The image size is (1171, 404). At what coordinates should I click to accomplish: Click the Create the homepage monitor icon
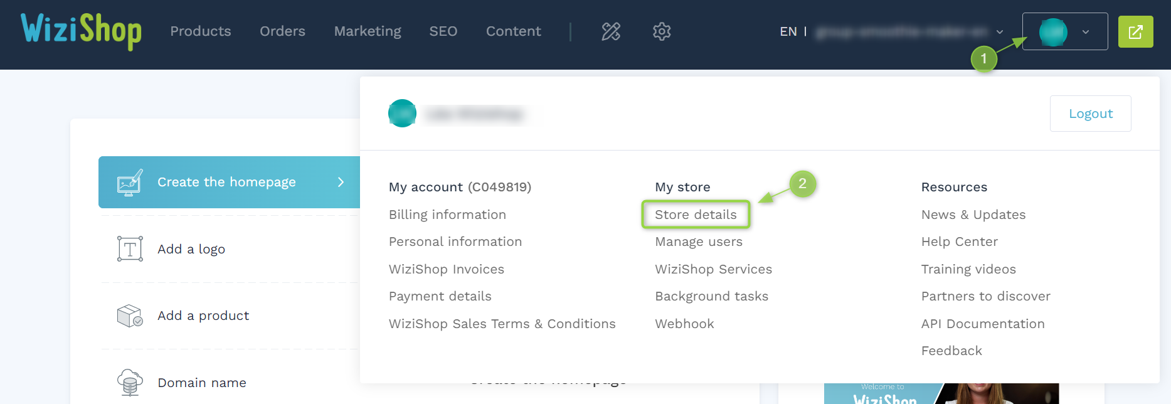coord(130,183)
